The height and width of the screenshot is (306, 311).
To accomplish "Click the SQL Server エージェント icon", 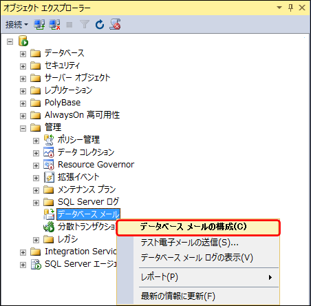I will point(36,264).
